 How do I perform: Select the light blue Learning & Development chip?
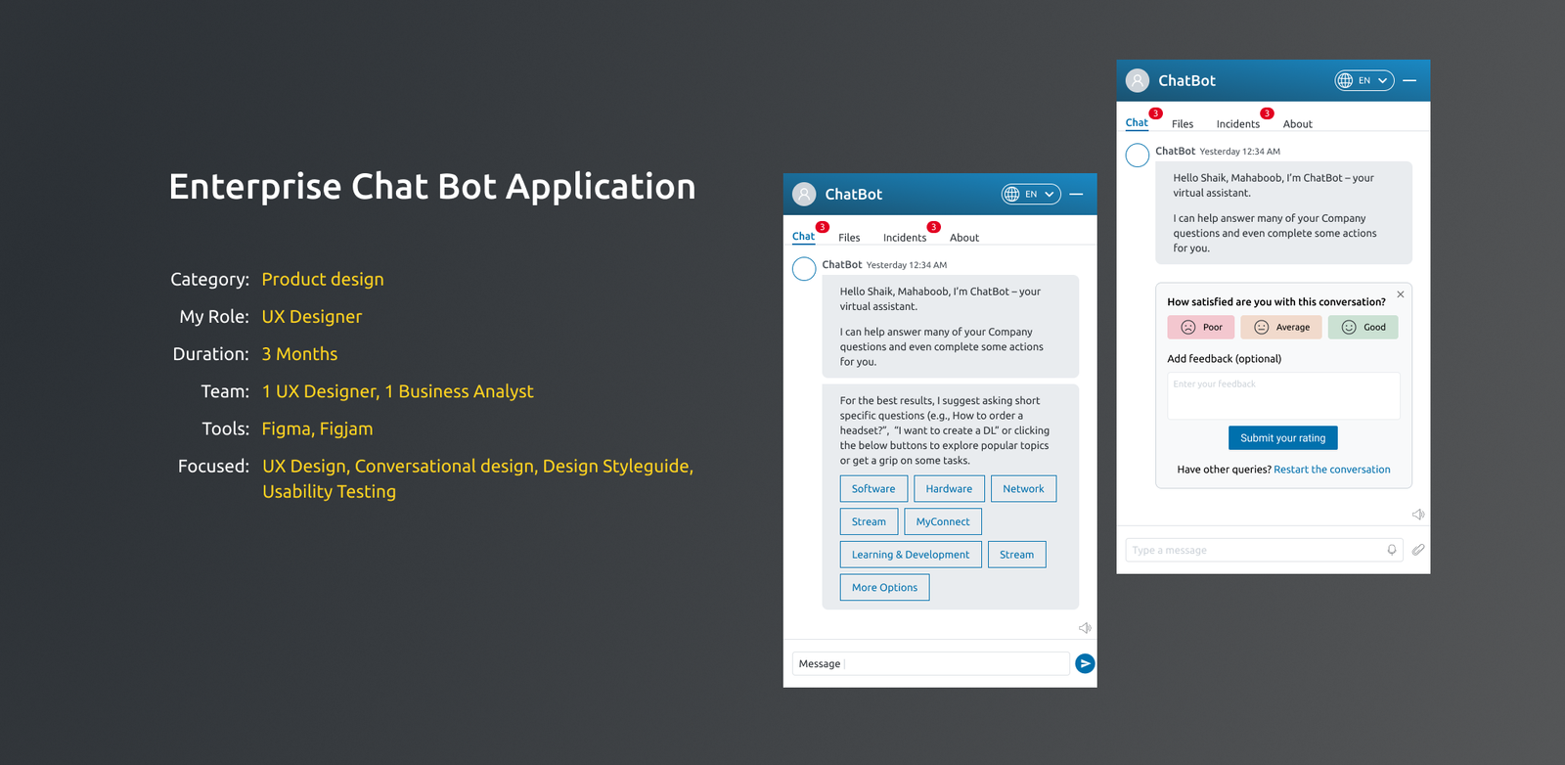[911, 555]
